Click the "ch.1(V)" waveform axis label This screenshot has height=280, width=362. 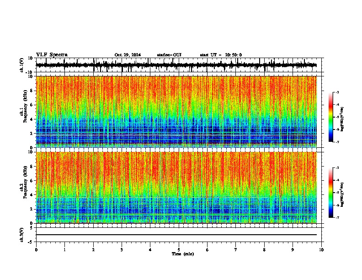pyautogui.click(x=22, y=65)
